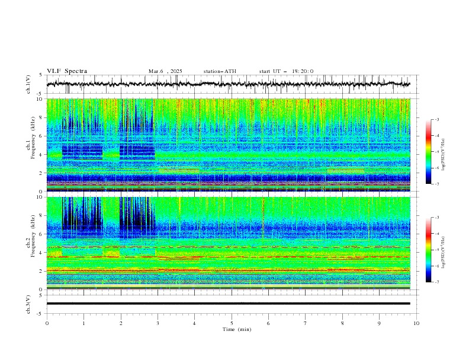Click the "ch.1(V)" waveform axis label

[28, 84]
